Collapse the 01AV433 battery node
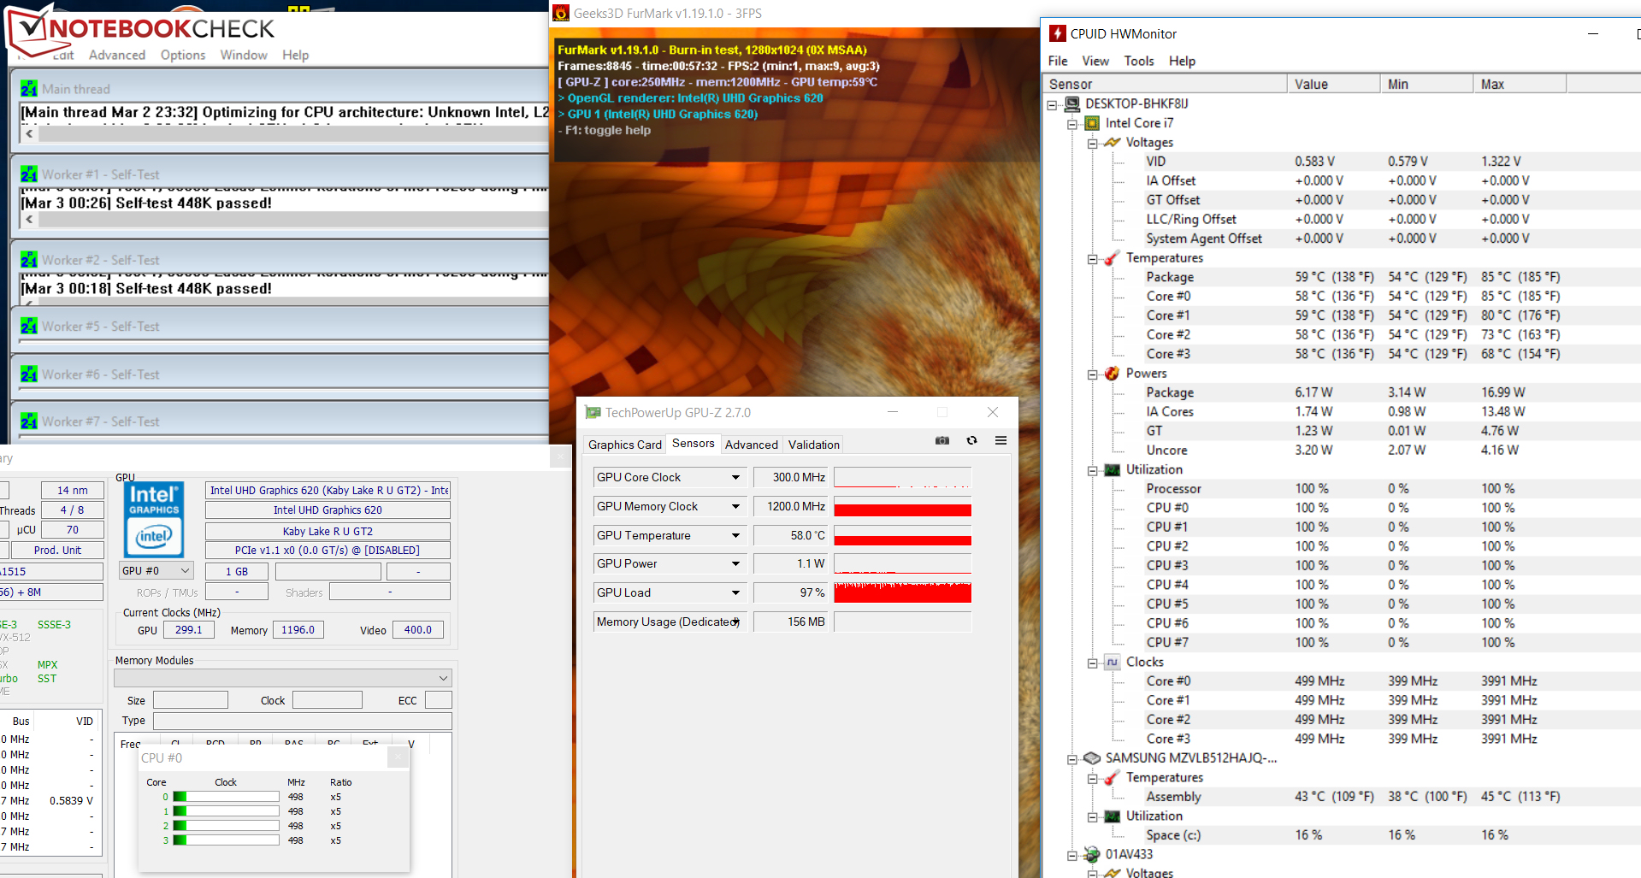1641x878 pixels. click(1072, 855)
